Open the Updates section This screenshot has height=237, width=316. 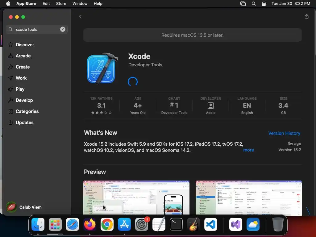(25, 122)
